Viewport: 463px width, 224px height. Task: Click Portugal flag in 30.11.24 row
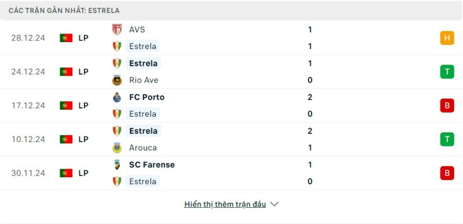click(66, 173)
